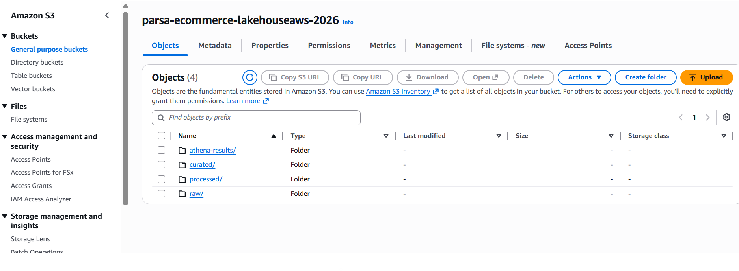Viewport: 739px width, 271px height.
Task: Select the raw/ row checkbox
Action: click(161, 194)
